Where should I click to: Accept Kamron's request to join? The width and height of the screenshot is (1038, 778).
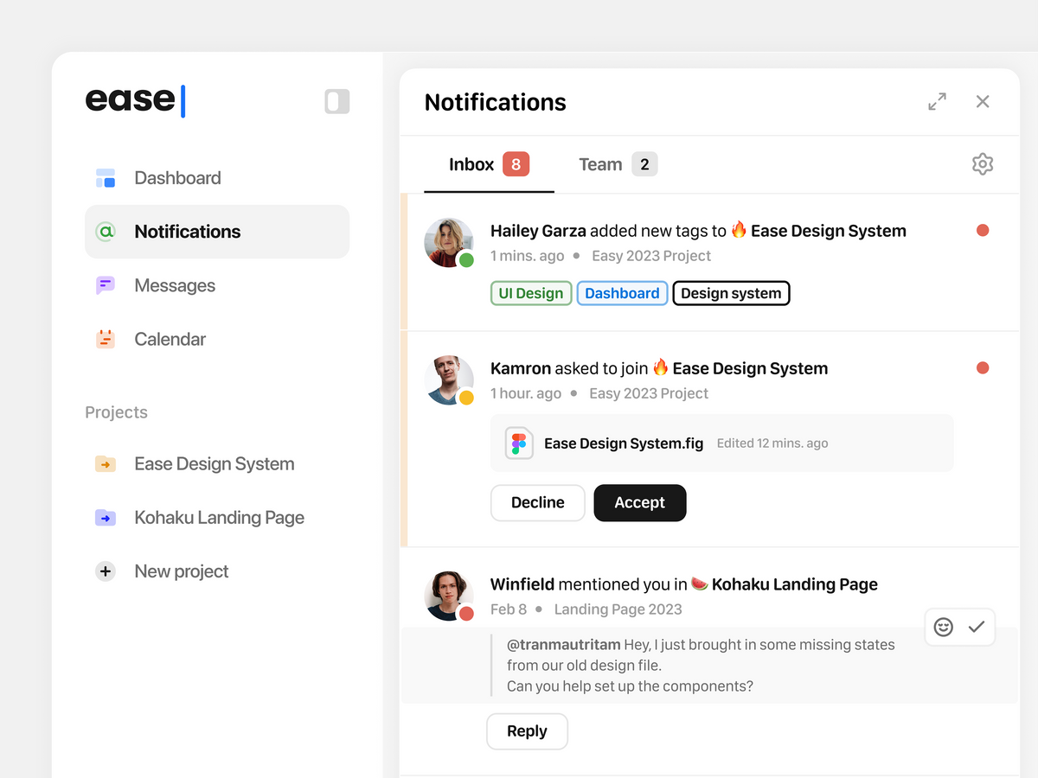639,502
